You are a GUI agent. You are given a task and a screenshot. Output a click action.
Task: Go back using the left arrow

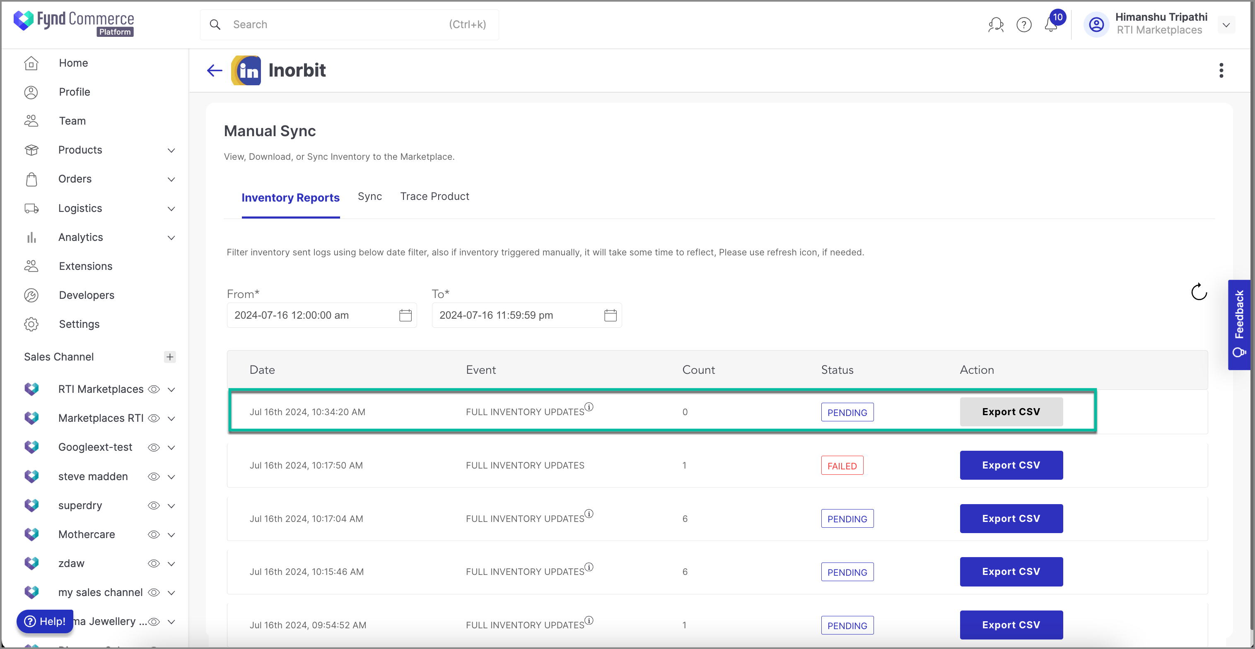point(215,71)
